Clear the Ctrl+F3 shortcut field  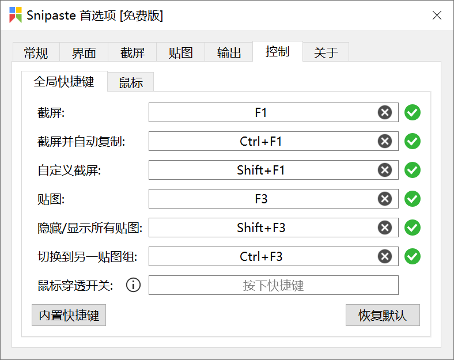click(x=385, y=256)
